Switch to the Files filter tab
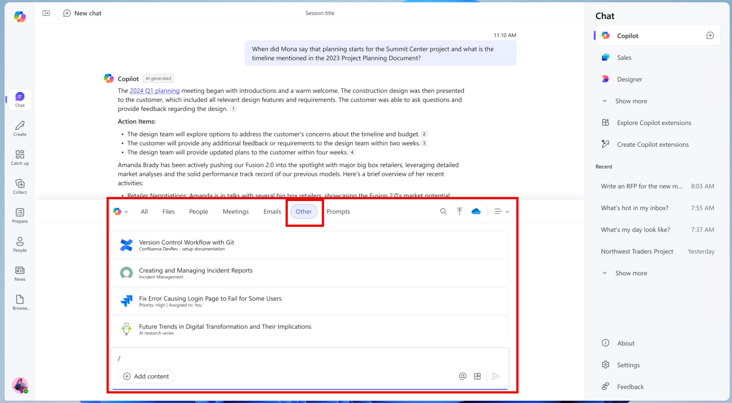Screen dimensions: 732x403 point(168,211)
